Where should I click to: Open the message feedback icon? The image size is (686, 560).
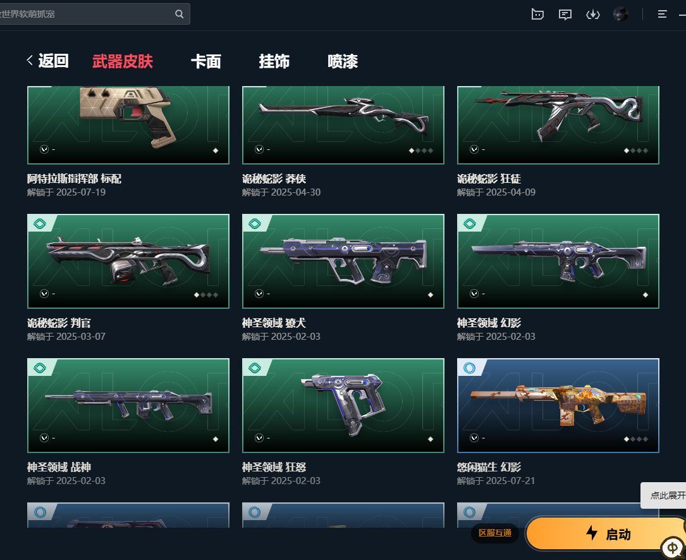(565, 15)
